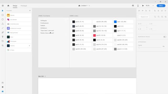Align objects to top edge

[x=139, y=11]
